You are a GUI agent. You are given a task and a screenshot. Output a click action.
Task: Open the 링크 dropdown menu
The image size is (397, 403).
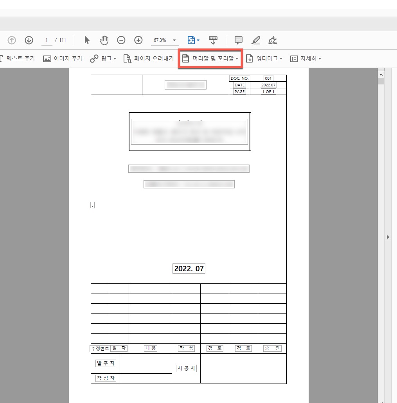(103, 58)
